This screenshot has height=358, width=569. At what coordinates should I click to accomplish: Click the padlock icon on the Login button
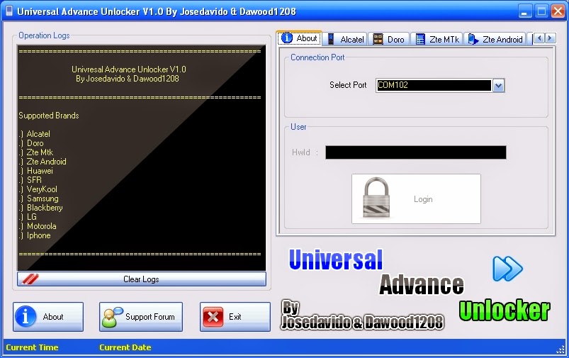click(377, 198)
